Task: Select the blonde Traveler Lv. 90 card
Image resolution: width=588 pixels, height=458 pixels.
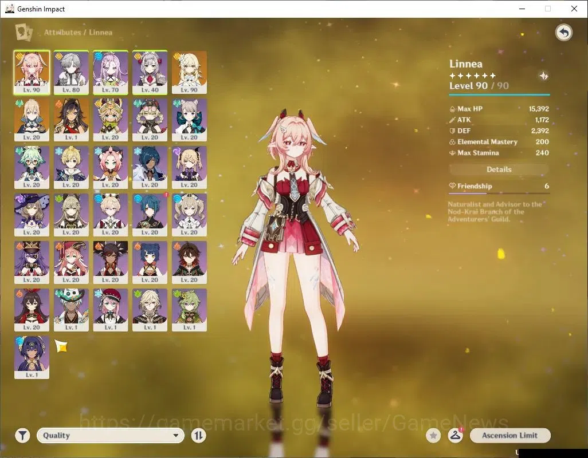Action: click(x=189, y=72)
